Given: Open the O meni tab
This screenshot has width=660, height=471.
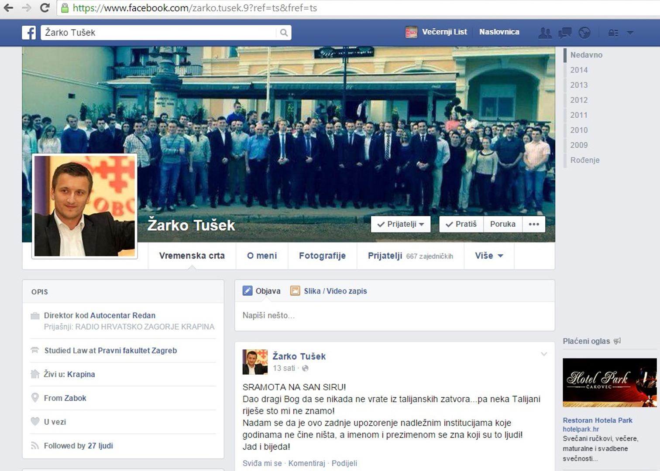Looking at the screenshot, I should tap(262, 256).
